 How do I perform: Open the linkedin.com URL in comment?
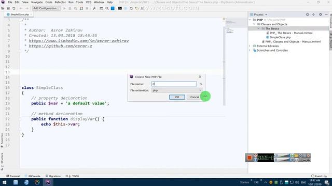click(79, 41)
